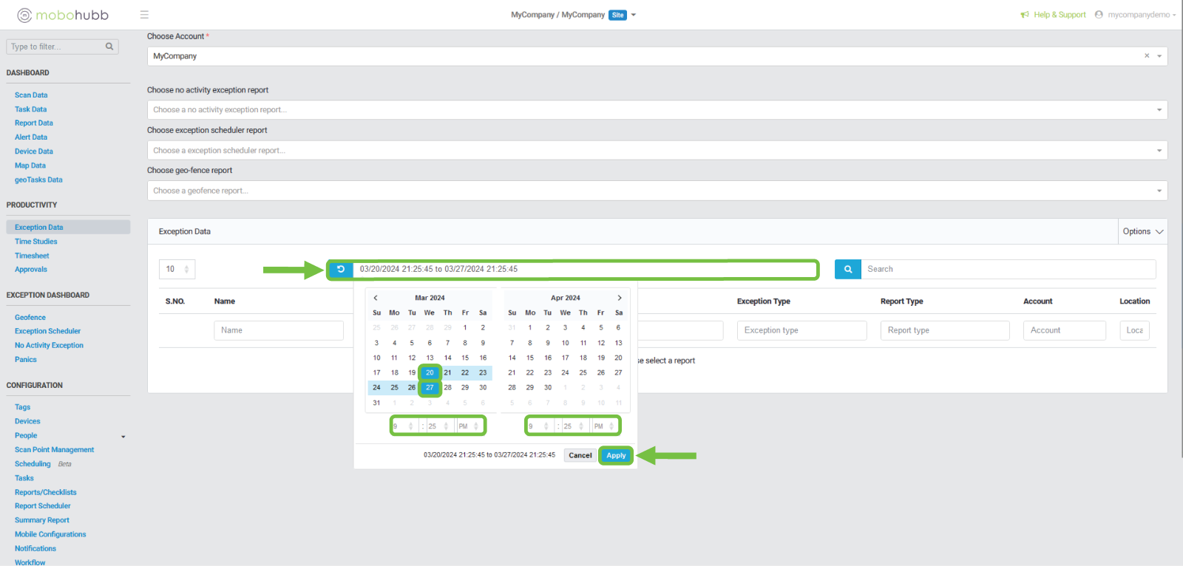Go to previous month in calendar
1183x566 pixels.
(376, 298)
